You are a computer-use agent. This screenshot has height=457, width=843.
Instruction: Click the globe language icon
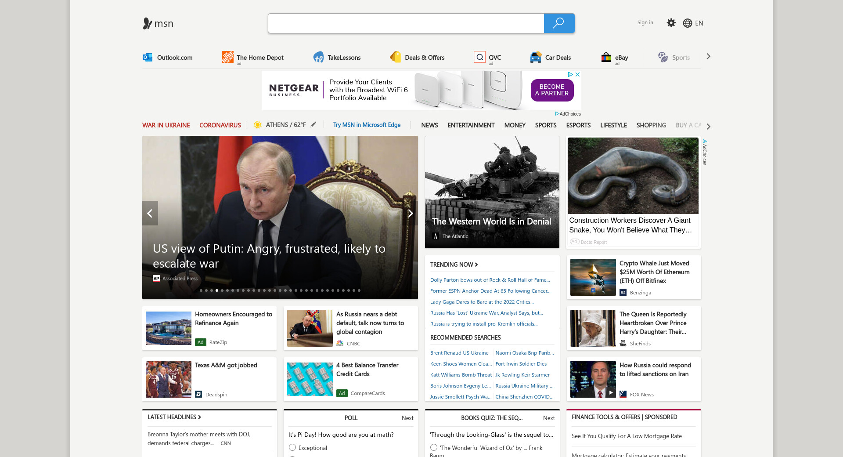point(687,23)
